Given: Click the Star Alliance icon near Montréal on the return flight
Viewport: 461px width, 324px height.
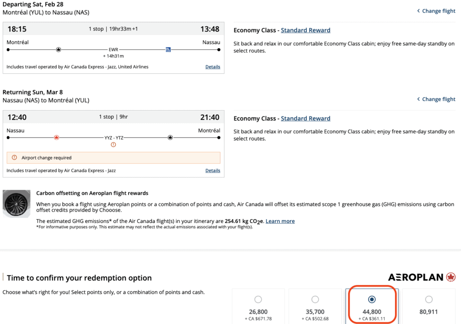Looking at the screenshot, I should pos(170,138).
